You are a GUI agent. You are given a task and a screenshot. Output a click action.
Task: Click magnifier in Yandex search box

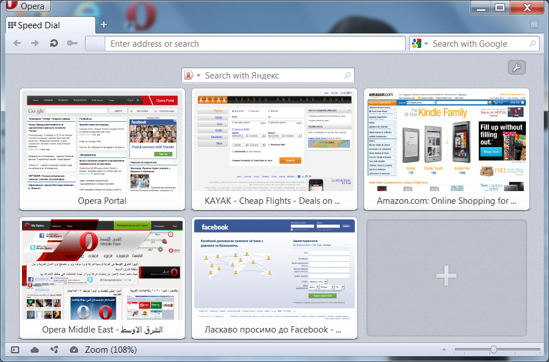pyautogui.click(x=348, y=76)
